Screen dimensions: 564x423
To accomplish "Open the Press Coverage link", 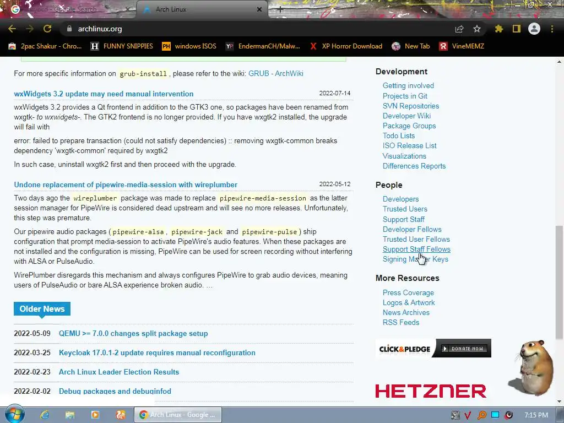I will pos(408,293).
